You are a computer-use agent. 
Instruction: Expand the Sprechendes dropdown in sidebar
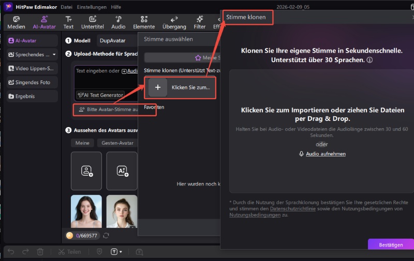pyautogui.click(x=54, y=55)
